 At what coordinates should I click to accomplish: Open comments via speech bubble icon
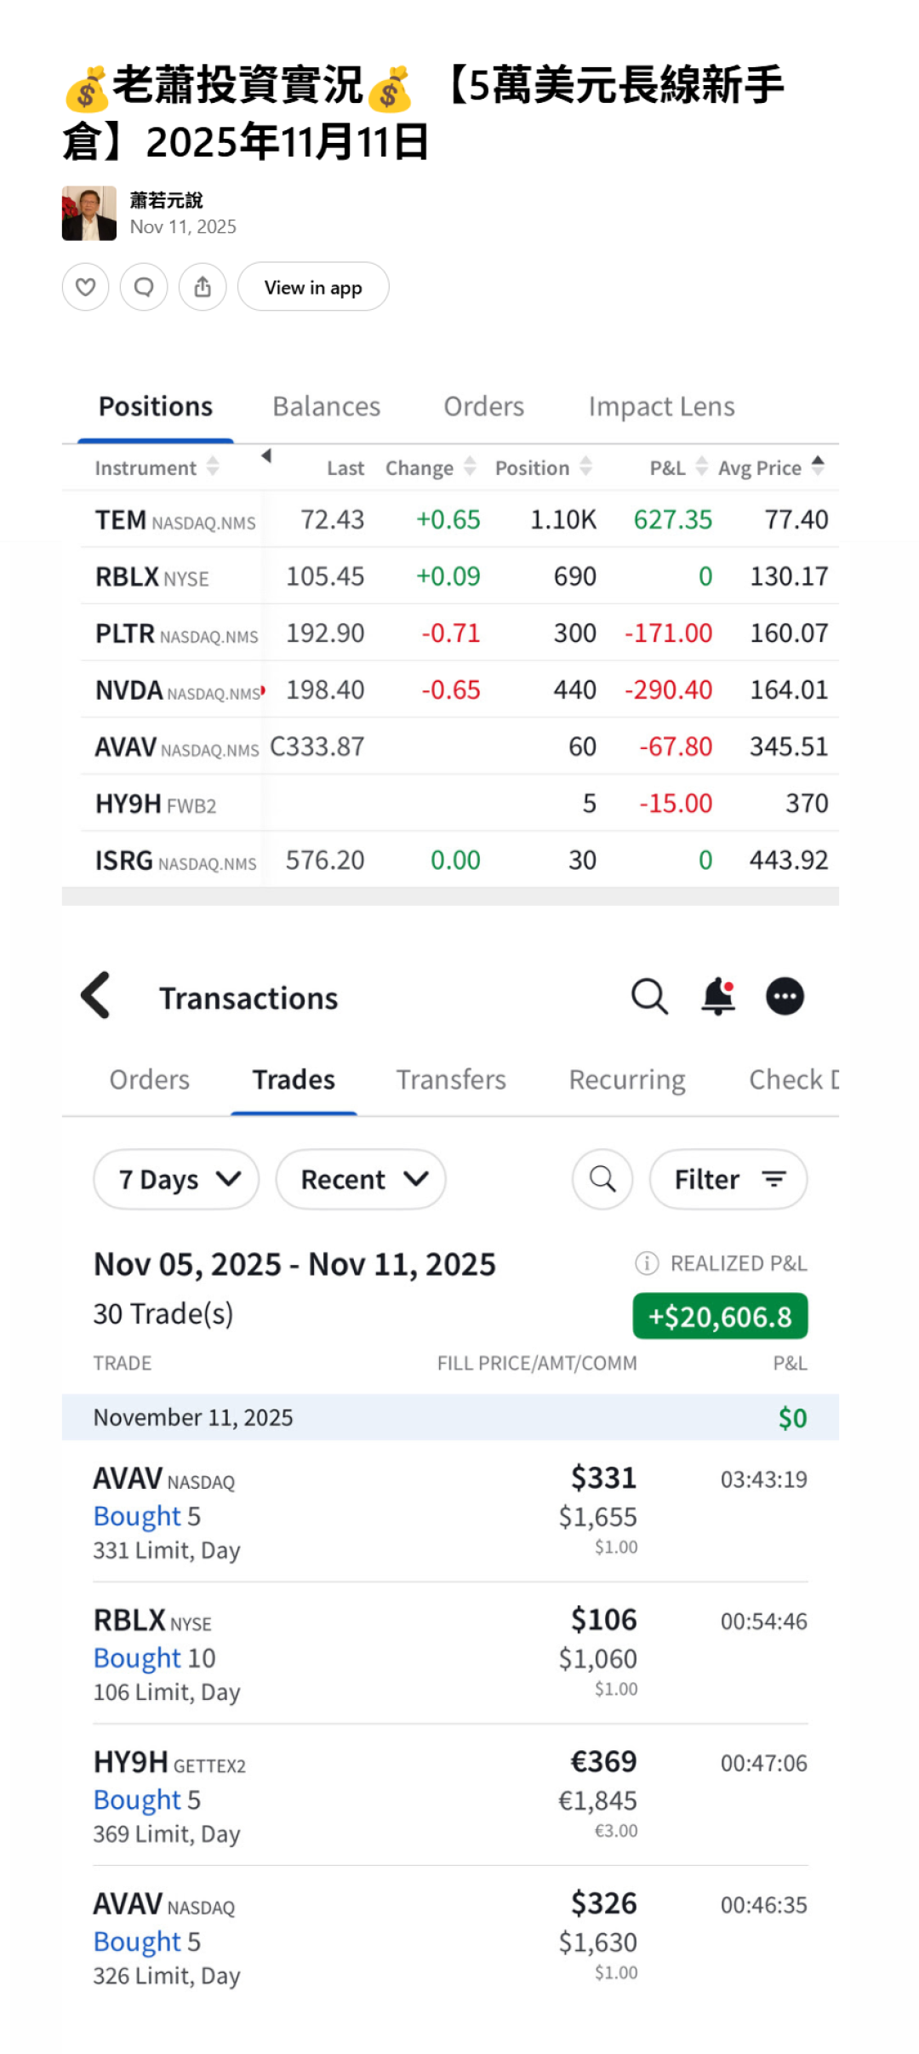[x=144, y=287]
